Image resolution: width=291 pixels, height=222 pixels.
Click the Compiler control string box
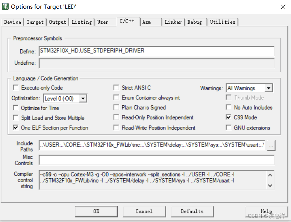156,180
